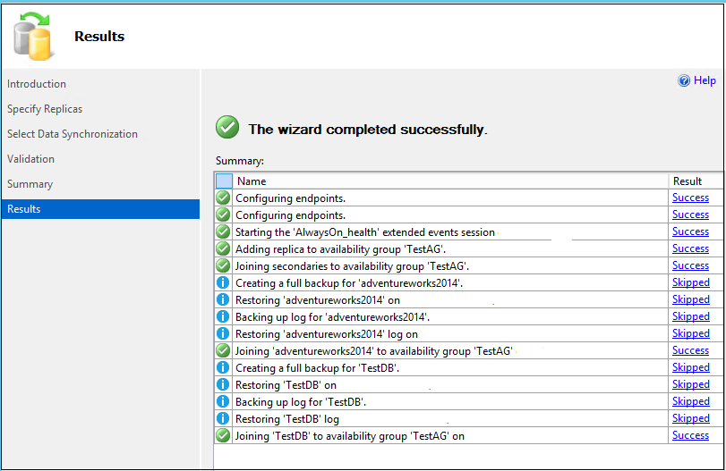Open Success link for Joining secondaries row
The height and width of the screenshot is (471, 726).
tap(690, 265)
